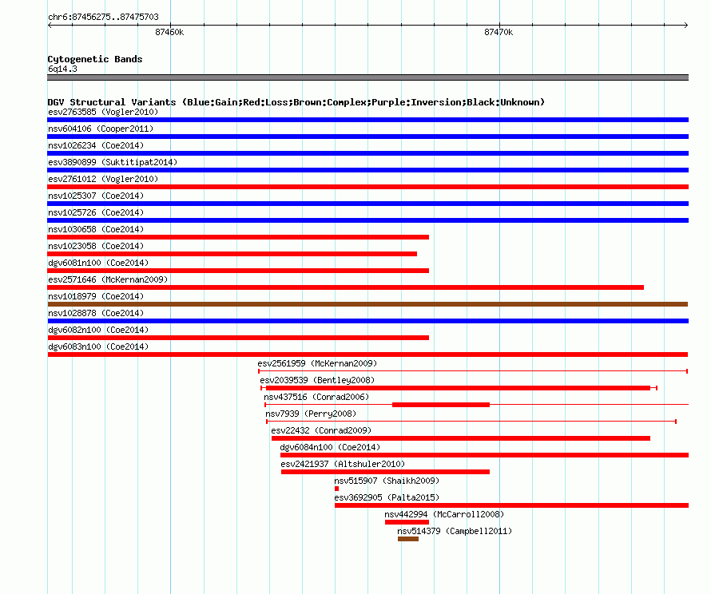Click the chr6:87456275..87475703 coordinates label
Image resolution: width=711 pixels, height=594 pixels.
click(103, 17)
